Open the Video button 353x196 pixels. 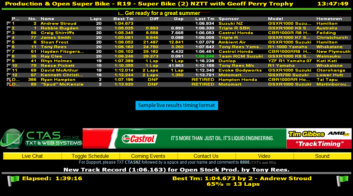pos(264,156)
